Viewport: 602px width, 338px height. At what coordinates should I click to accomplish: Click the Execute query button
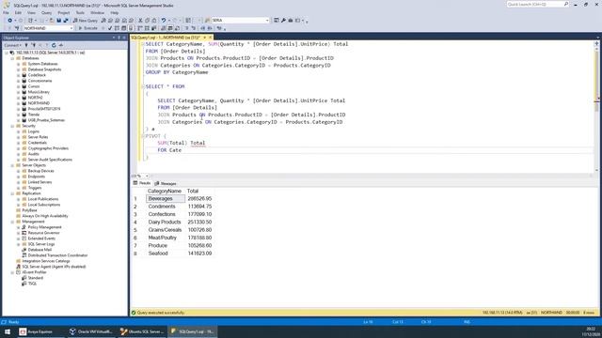(87, 28)
